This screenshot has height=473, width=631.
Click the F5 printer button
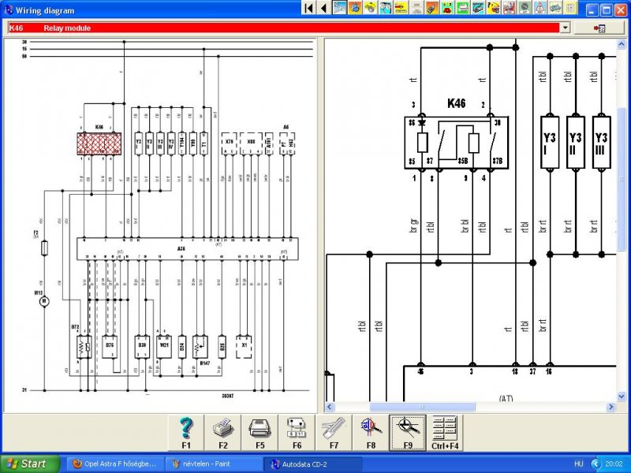pos(260,433)
